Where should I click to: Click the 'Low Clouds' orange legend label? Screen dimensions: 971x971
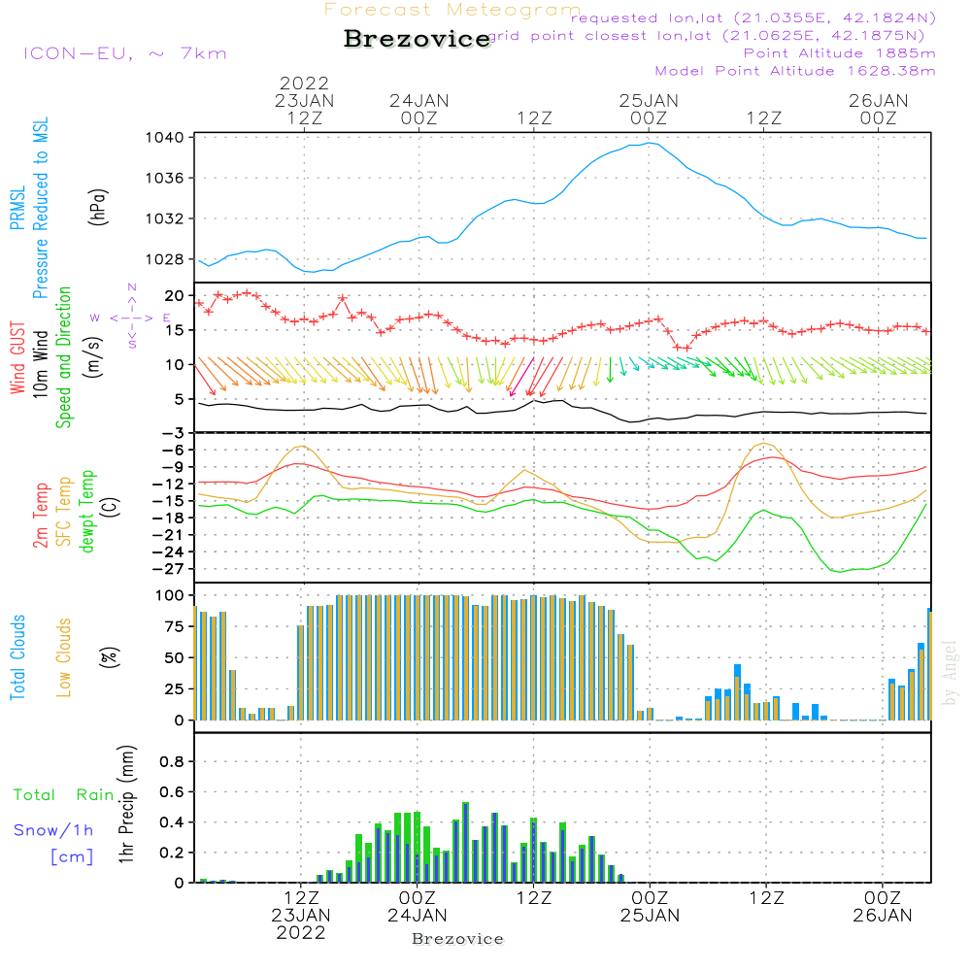click(x=63, y=657)
